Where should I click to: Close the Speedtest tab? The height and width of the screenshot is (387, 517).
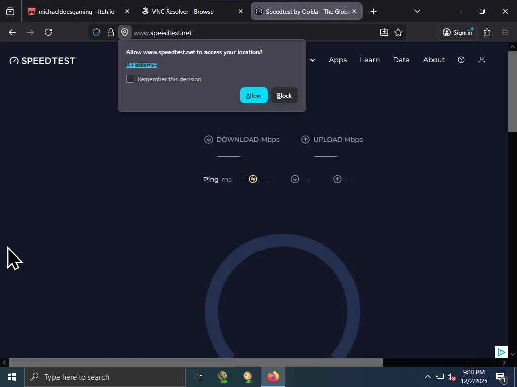354,12
